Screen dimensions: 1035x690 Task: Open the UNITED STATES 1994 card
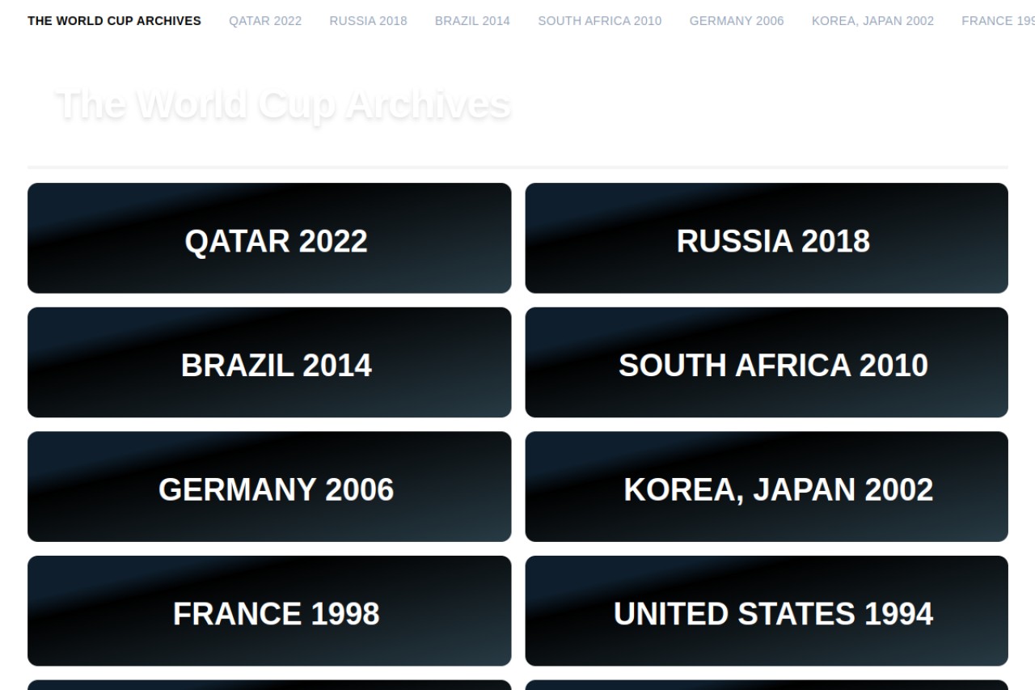[767, 611]
